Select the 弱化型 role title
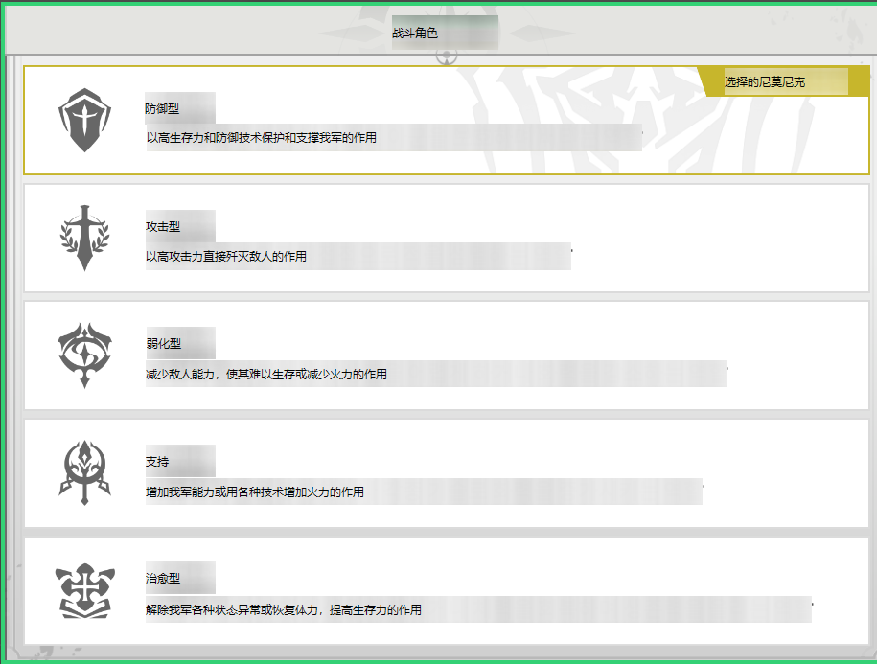Screen dimensions: 877x664 coord(162,344)
